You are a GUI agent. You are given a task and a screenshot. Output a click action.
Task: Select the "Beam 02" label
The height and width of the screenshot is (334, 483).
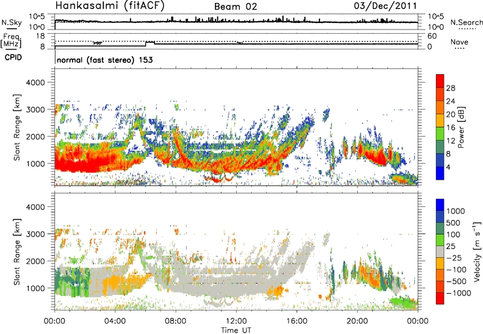235,7
